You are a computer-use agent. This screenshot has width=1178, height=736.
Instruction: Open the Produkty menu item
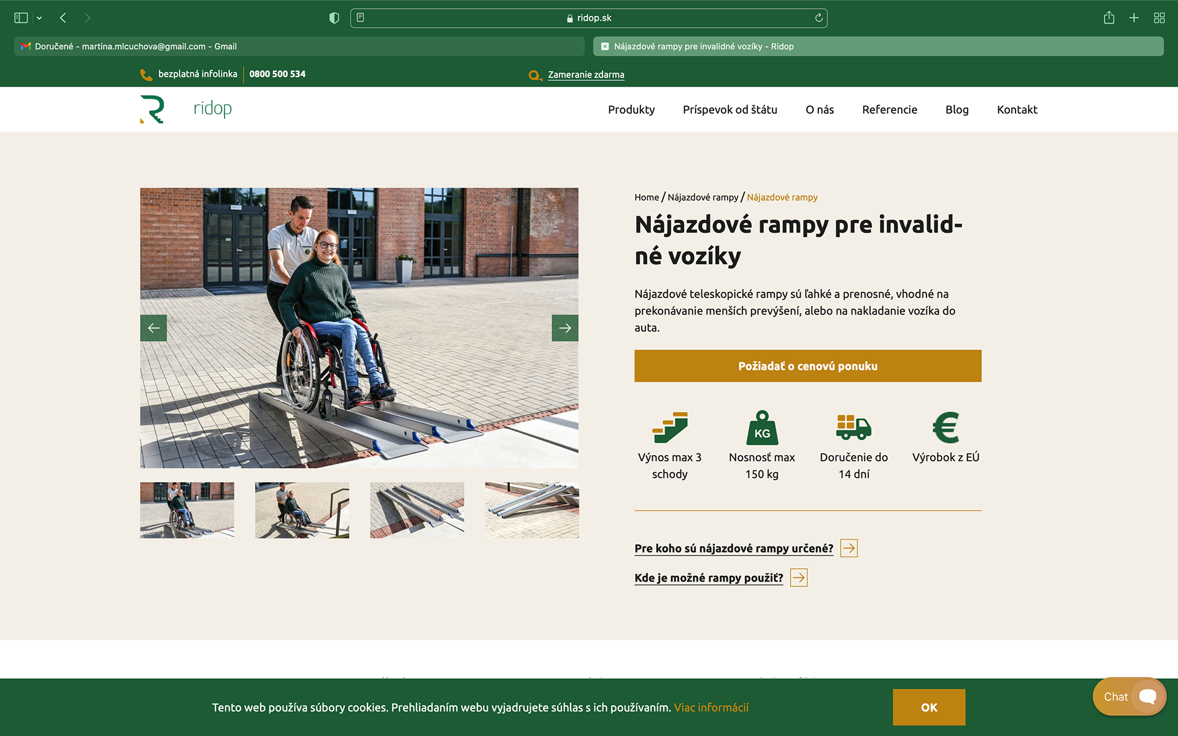[x=631, y=110]
